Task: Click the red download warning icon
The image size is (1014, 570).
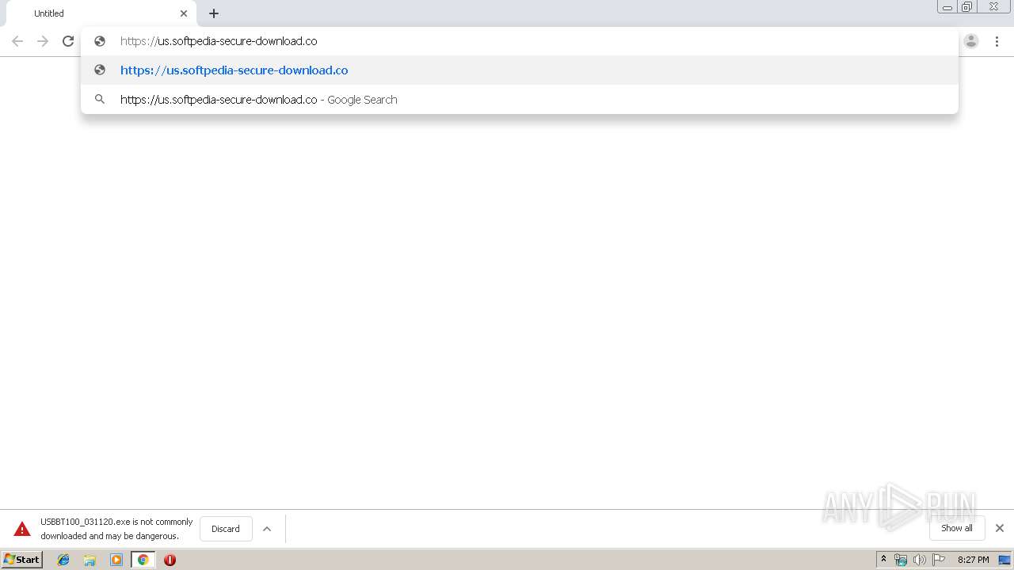Action: tap(22, 529)
